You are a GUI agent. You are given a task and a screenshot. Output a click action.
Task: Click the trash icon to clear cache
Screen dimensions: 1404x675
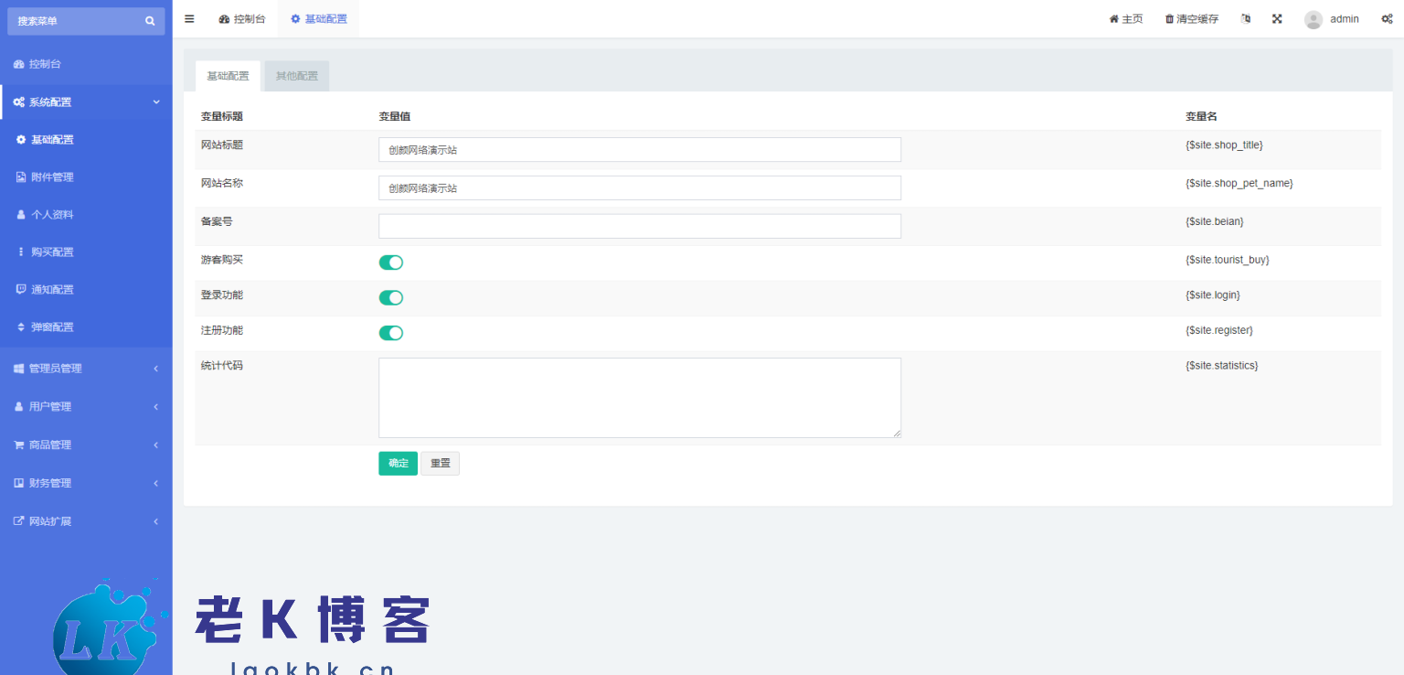(x=1169, y=19)
